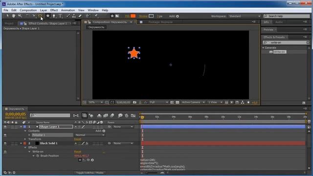Select the Star shape tool
This screenshot has height=176, width=313.
tap(48, 16)
